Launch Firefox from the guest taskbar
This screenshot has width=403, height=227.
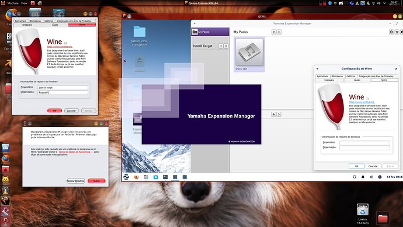tap(136, 177)
